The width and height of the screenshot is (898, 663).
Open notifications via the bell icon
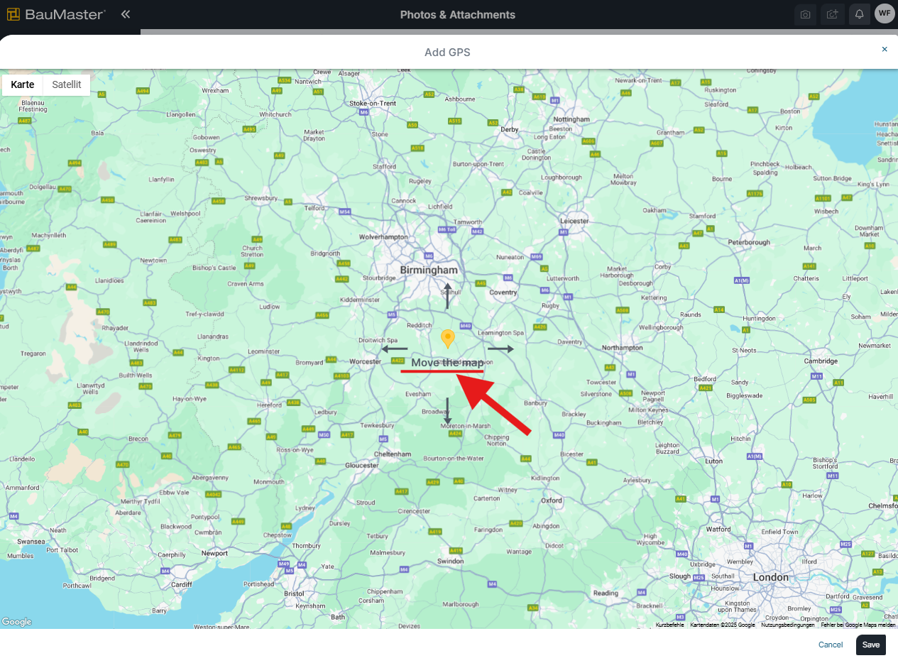pos(859,14)
